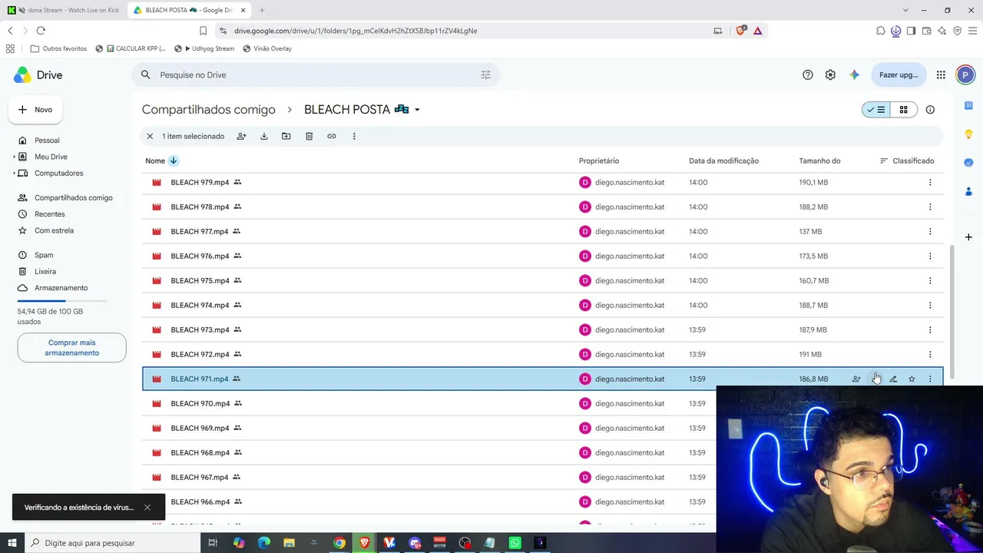The height and width of the screenshot is (553, 983).
Task: Open Google Chrome from the taskbar
Action: [x=339, y=543]
